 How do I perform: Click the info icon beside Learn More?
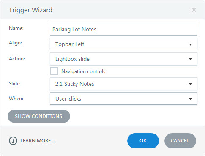pos(13,141)
